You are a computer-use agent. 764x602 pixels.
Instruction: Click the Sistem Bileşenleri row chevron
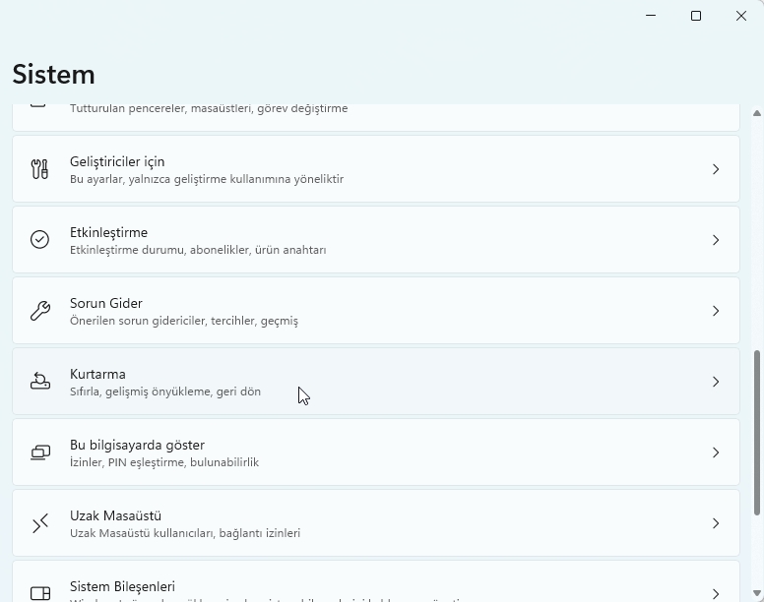pos(716,594)
